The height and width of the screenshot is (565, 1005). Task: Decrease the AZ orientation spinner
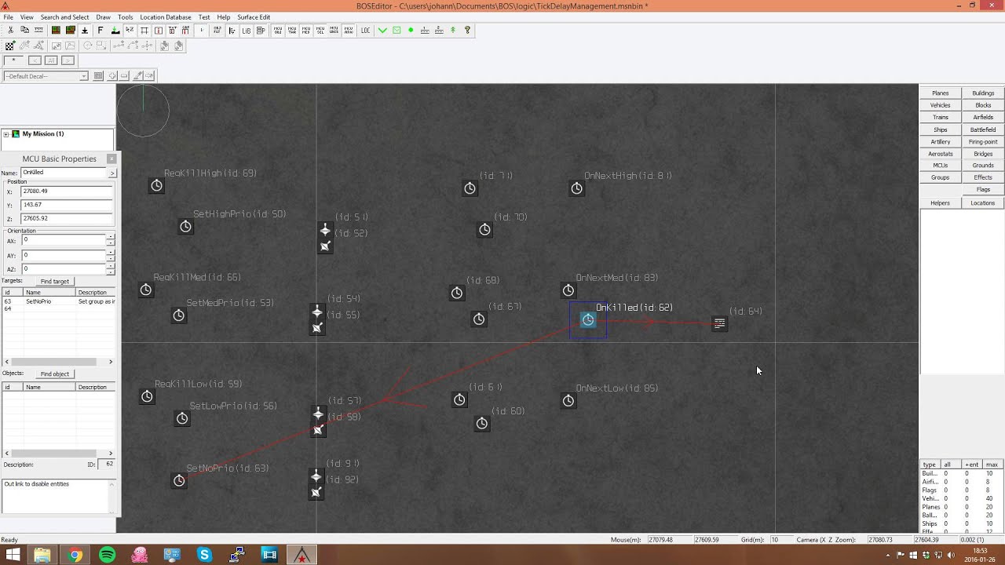coord(111,272)
